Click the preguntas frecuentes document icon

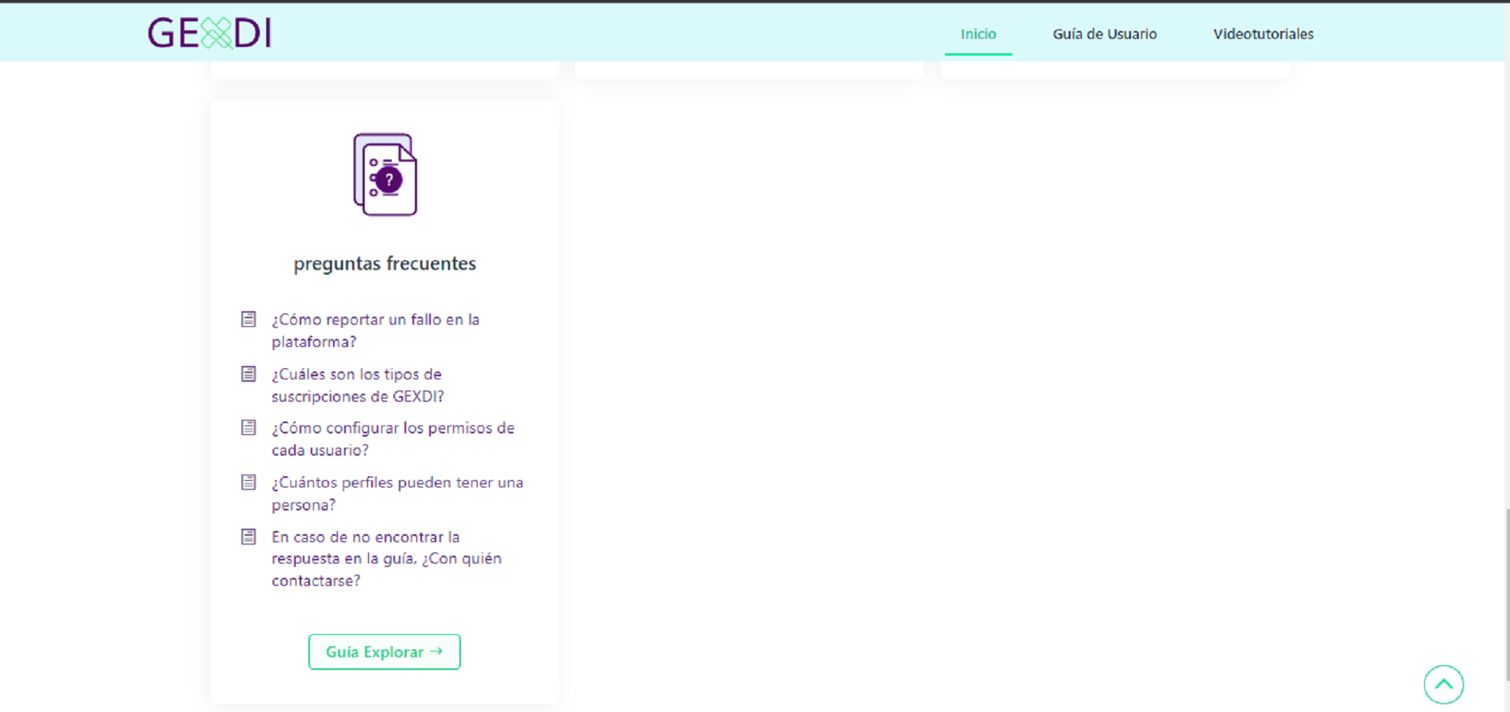[x=385, y=175]
